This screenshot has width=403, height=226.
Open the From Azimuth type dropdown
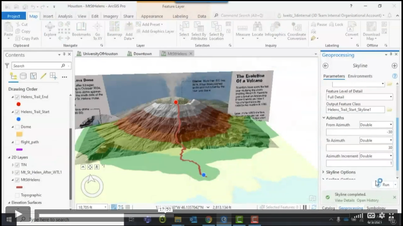point(376,125)
